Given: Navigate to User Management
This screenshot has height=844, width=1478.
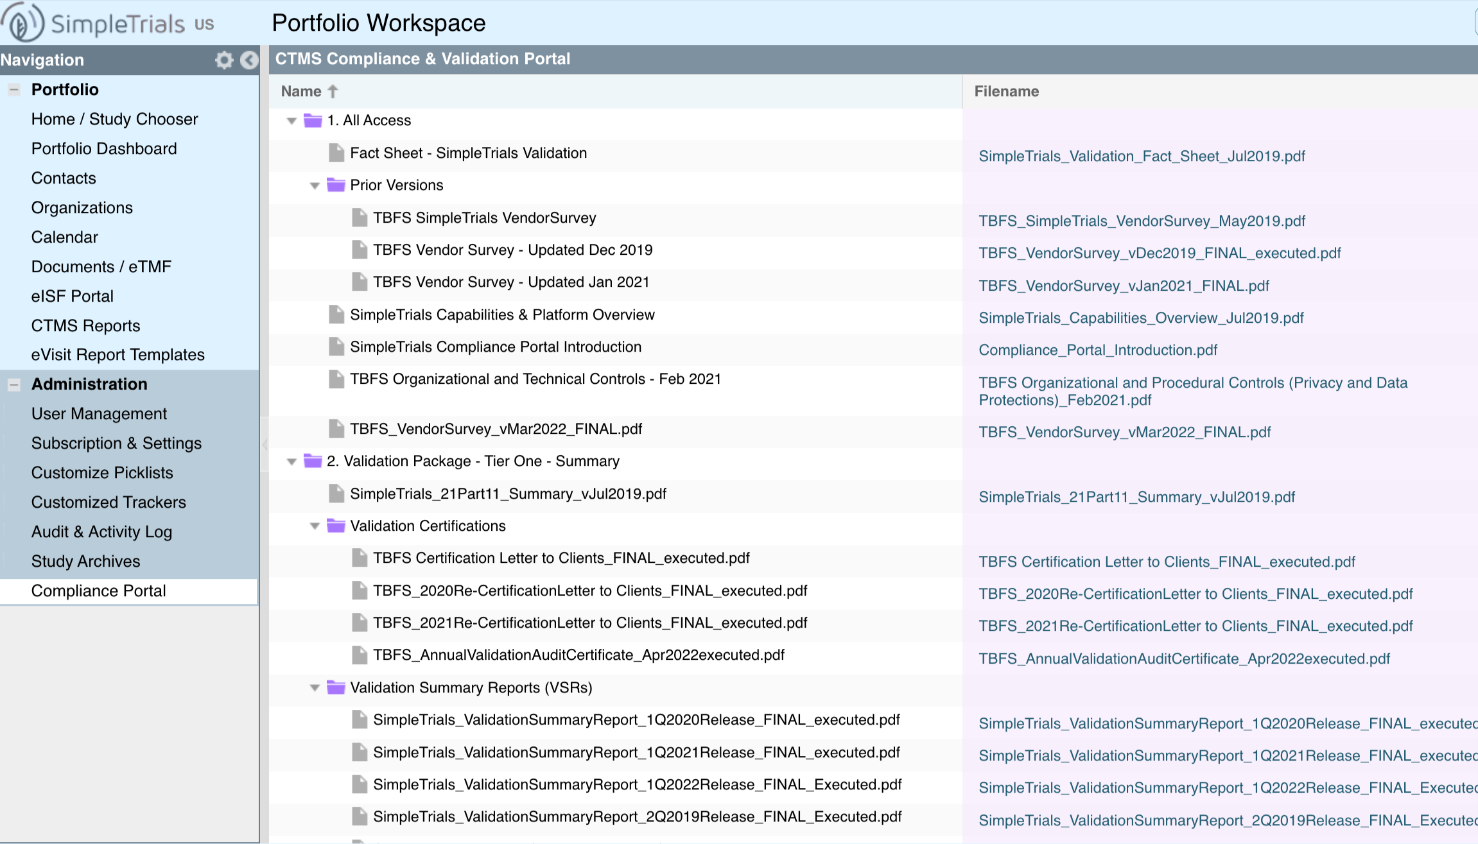Looking at the screenshot, I should click(x=99, y=413).
